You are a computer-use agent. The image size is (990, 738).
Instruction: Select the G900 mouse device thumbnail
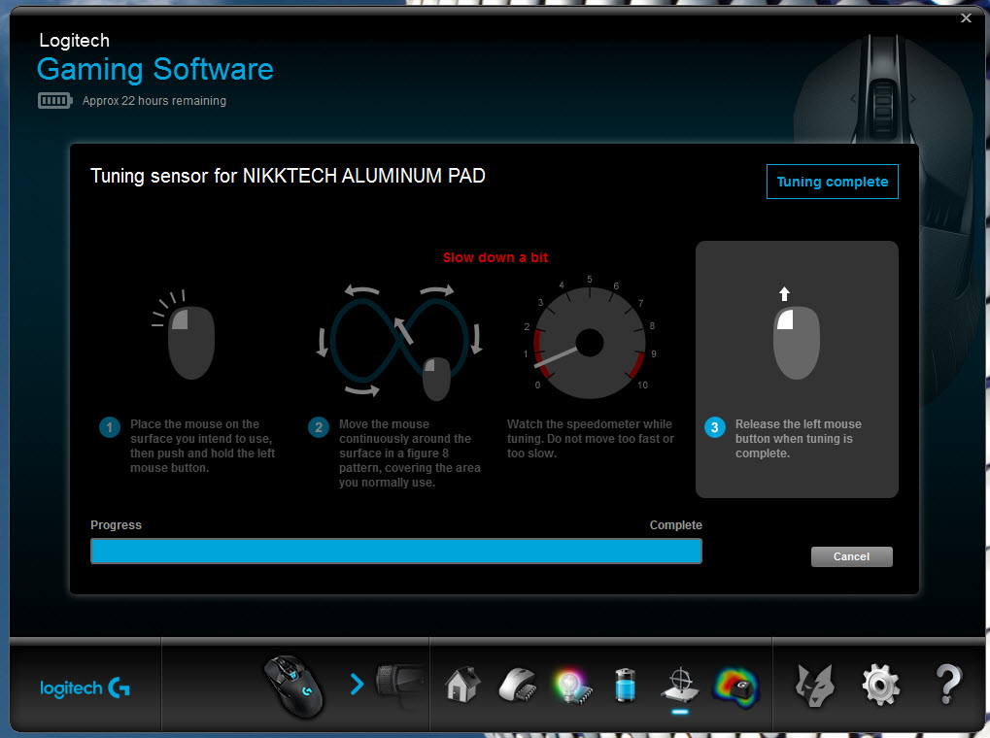[293, 687]
